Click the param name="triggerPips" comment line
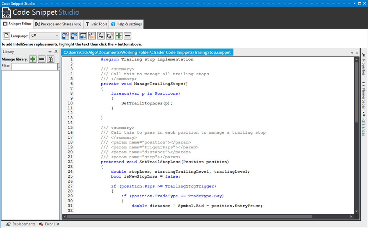368x228 pixels. (149, 147)
